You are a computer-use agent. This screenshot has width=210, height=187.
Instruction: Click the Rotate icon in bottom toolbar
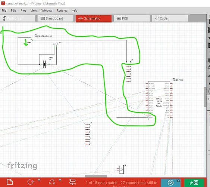point(31,182)
